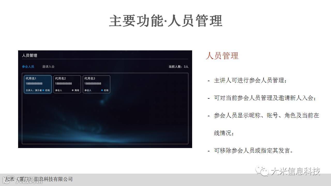This screenshot has width=331, height=186.
Task: Click the grey 离线 status dot on 代用名2
Action: (73, 90)
